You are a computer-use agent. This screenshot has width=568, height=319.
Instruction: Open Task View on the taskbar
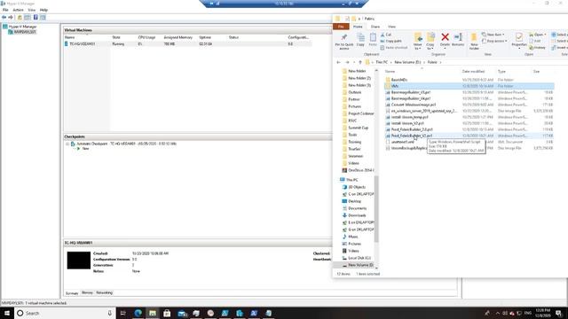coord(123,313)
